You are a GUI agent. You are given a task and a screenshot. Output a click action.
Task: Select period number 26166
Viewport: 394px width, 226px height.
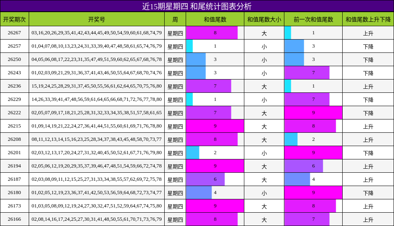(x=14, y=219)
